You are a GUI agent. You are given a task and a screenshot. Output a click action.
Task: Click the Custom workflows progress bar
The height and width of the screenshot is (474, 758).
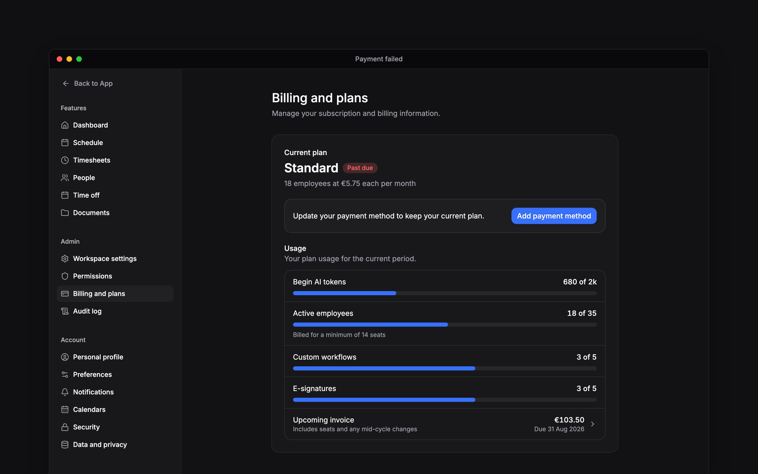pyautogui.click(x=445, y=368)
